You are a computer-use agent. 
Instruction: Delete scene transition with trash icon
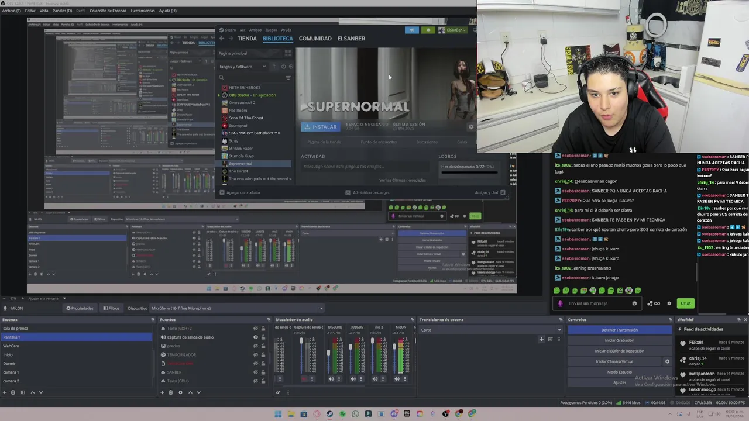tap(550, 339)
